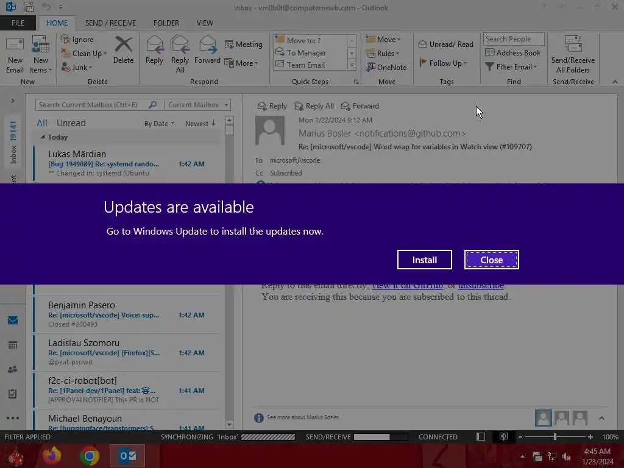Open the Clean Up dropdown

click(x=84, y=54)
